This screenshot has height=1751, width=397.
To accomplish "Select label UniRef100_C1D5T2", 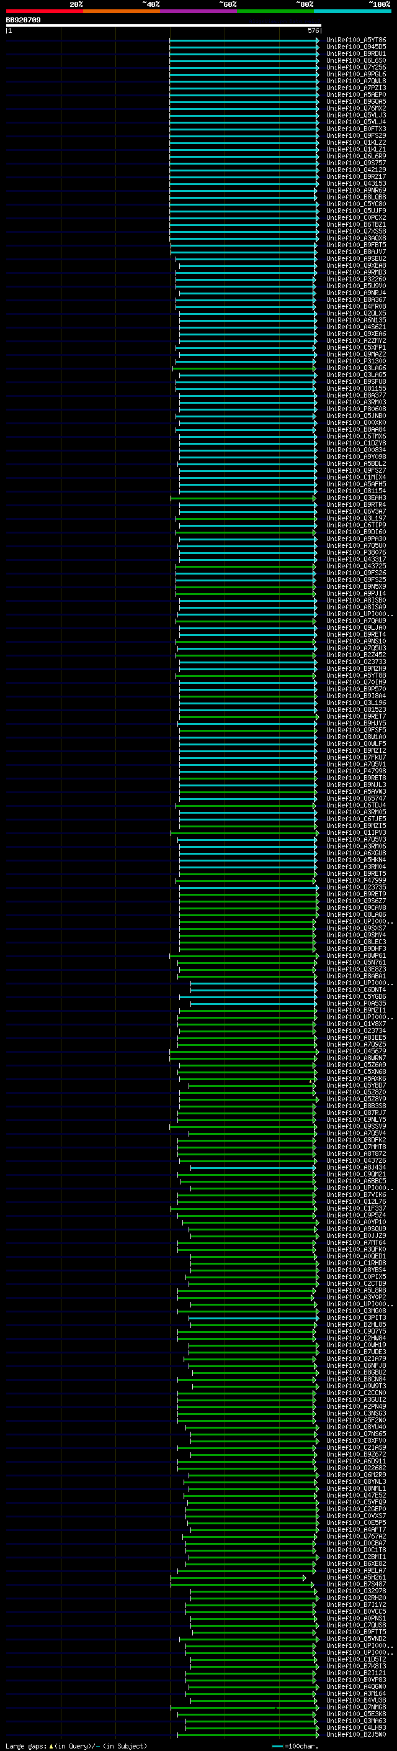I will [355, 1659].
